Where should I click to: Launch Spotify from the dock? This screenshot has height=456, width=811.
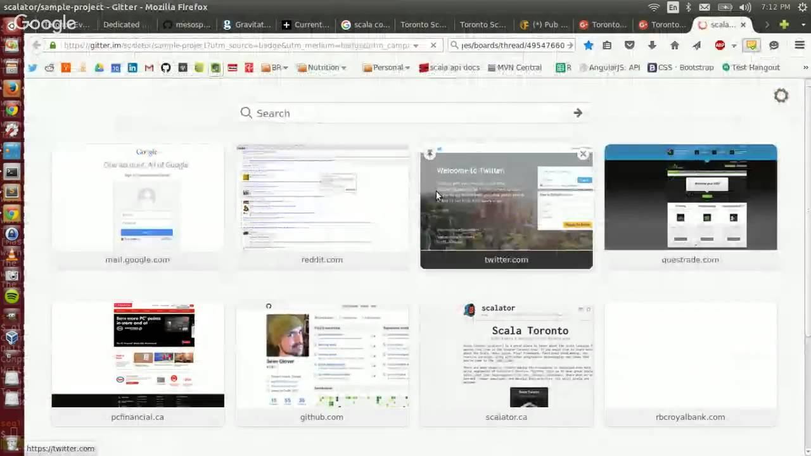11,296
